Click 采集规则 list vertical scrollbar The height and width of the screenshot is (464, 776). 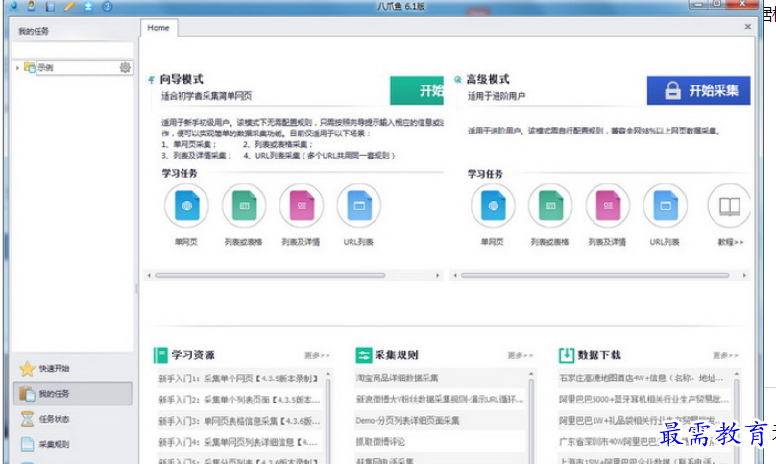pos(531,419)
